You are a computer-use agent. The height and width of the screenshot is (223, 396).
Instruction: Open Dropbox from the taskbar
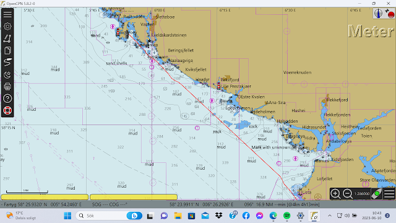[x=218, y=216]
